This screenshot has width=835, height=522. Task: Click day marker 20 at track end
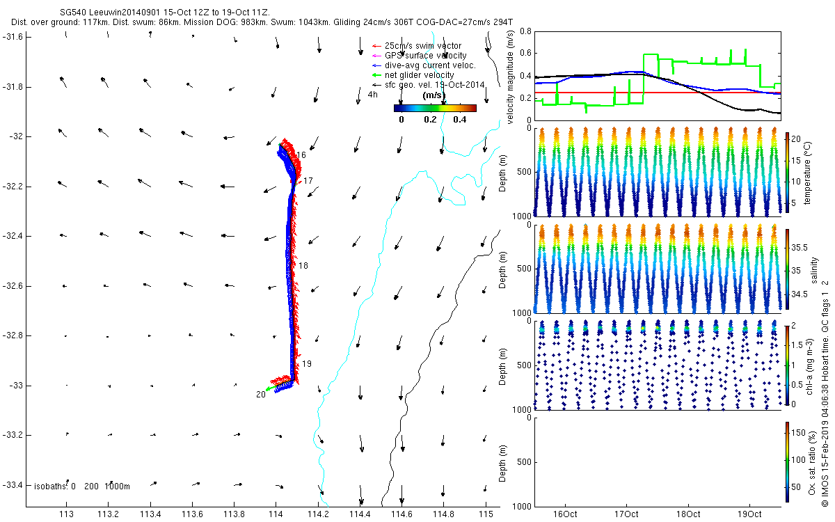(x=260, y=394)
